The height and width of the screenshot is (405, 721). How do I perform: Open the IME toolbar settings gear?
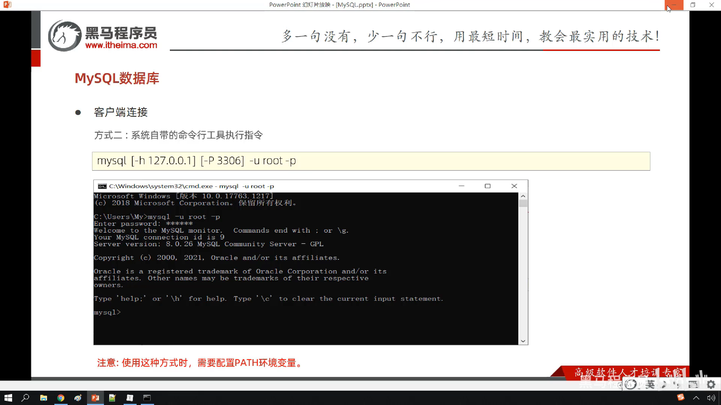click(711, 384)
